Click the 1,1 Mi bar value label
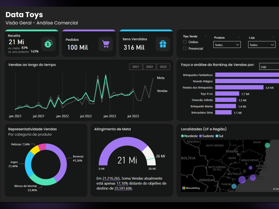This screenshot has height=209, width=279. coord(238,113)
